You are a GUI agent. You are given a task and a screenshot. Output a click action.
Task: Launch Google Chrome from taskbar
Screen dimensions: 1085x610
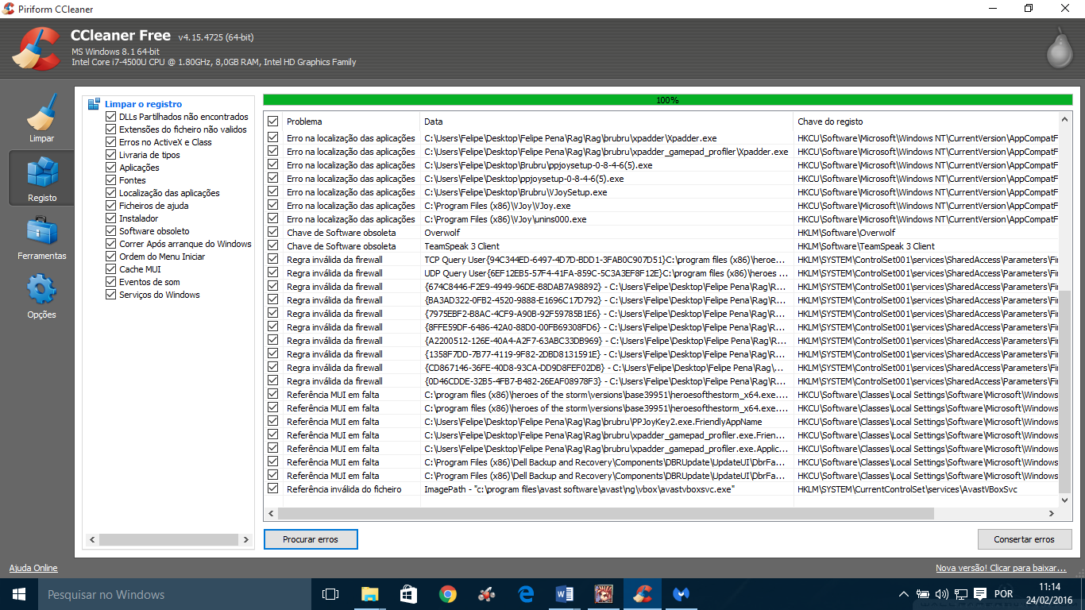[x=447, y=594]
